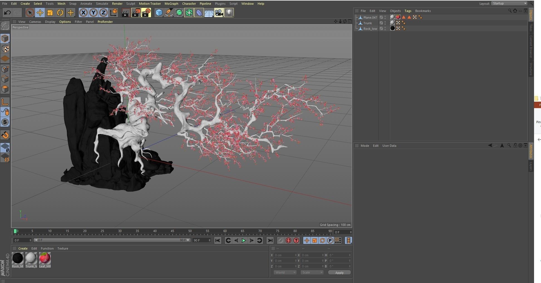This screenshot has width=541, height=283.
Task: Click the black material tag on Rock_low
Action: pyautogui.click(x=392, y=28)
